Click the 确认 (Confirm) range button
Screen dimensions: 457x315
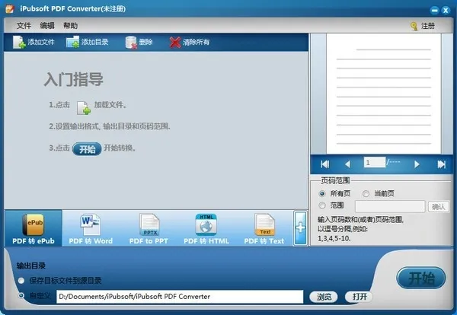tap(439, 207)
